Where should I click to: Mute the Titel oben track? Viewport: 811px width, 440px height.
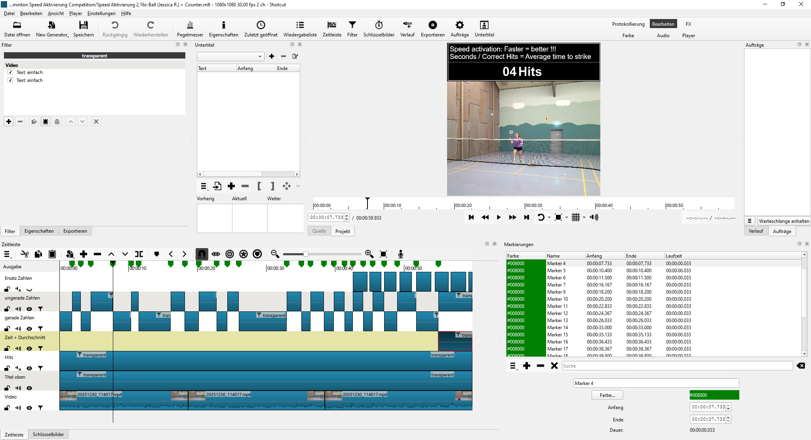[18, 388]
